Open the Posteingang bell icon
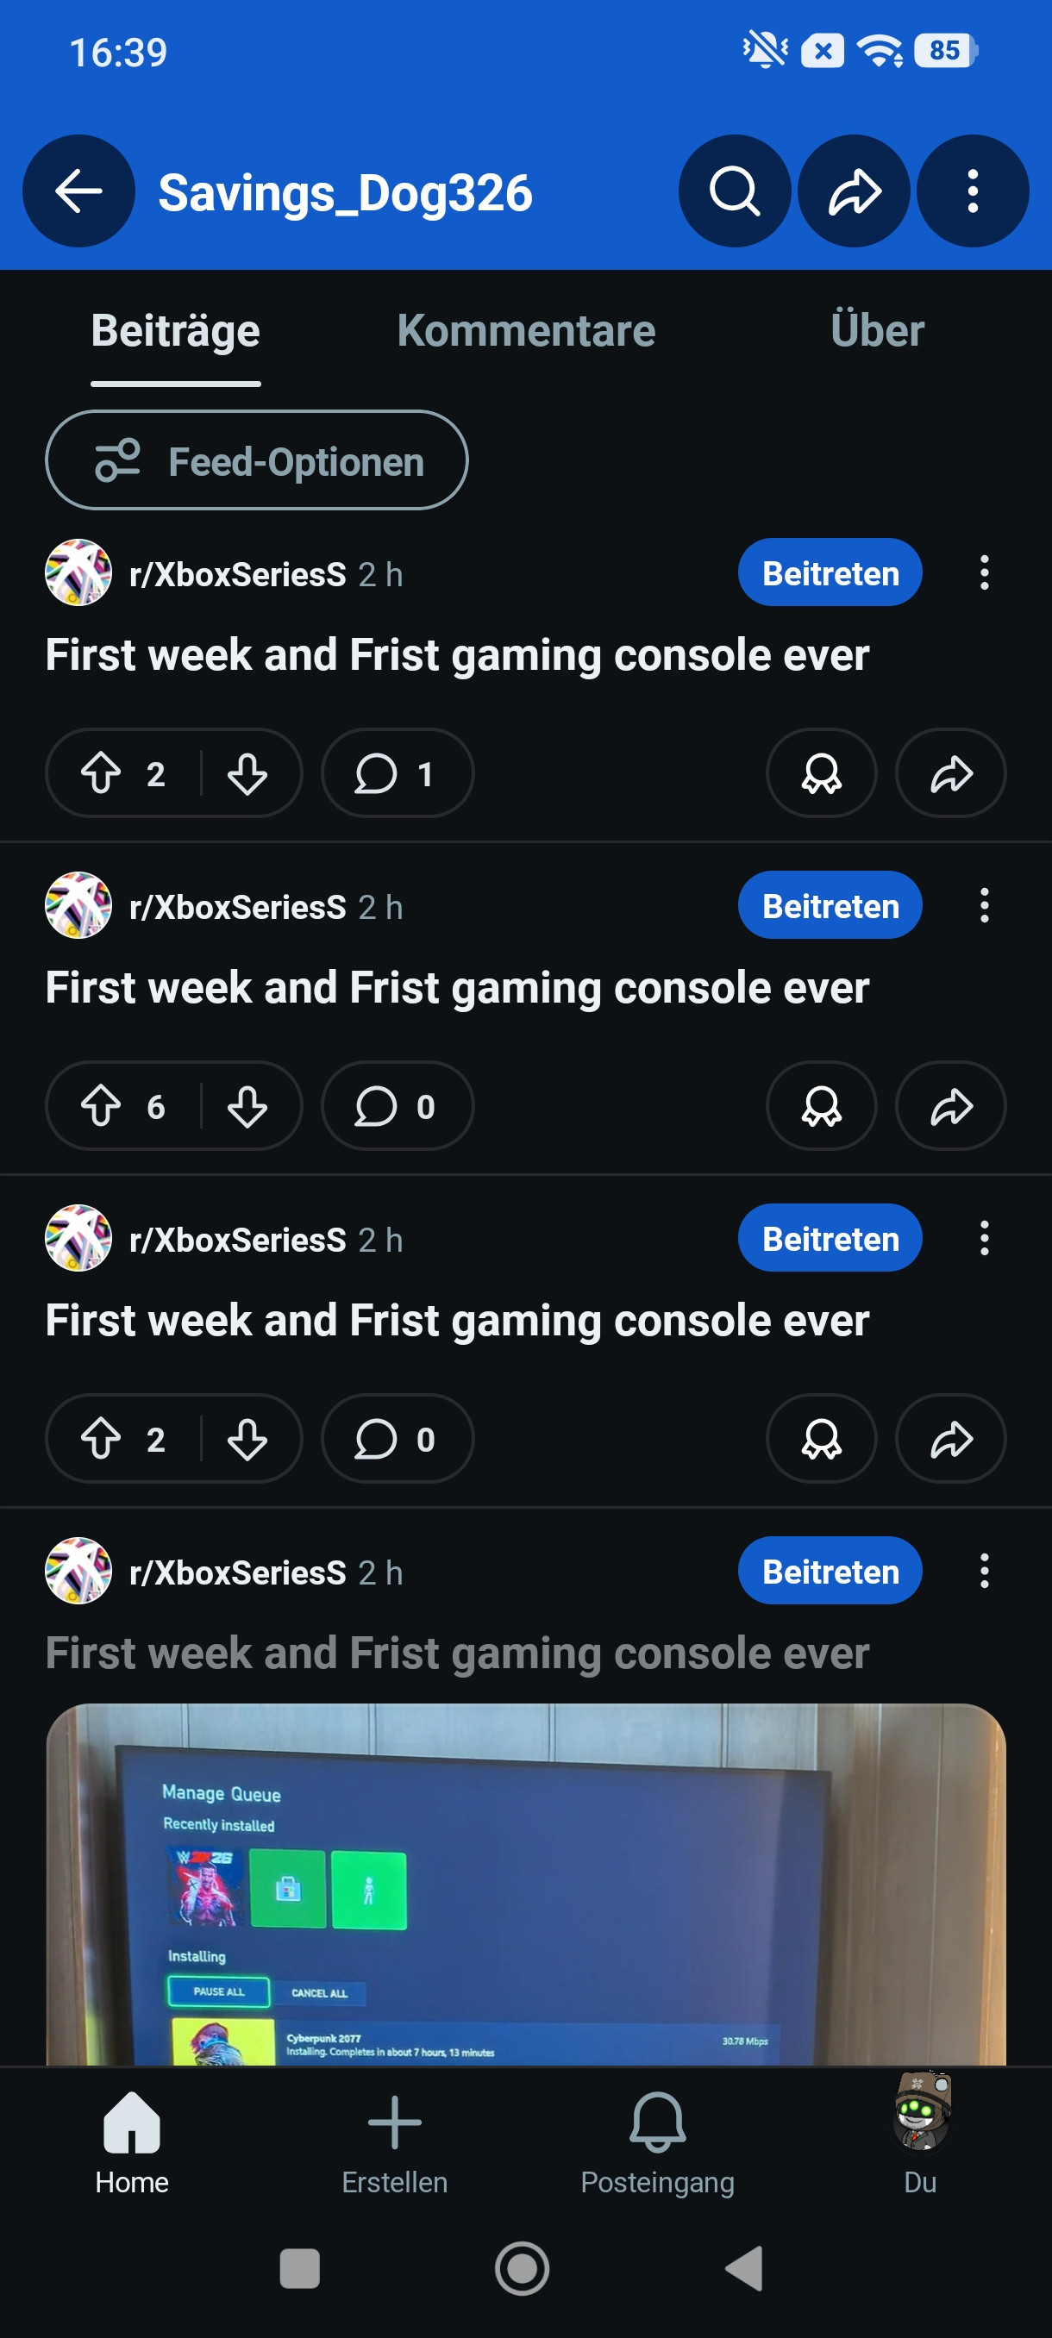Image resolution: width=1052 pixels, height=2338 pixels. pos(657,2137)
